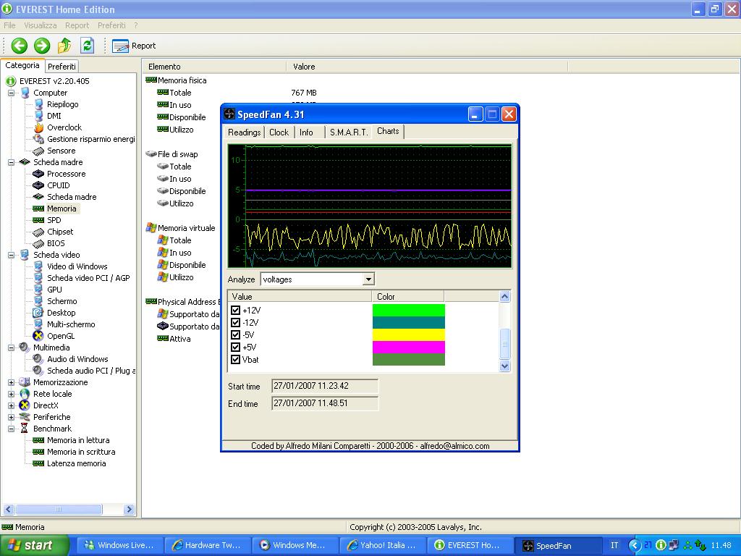The width and height of the screenshot is (741, 556).
Task: Switch to Preferiti tab in side panel
Action: (x=62, y=66)
